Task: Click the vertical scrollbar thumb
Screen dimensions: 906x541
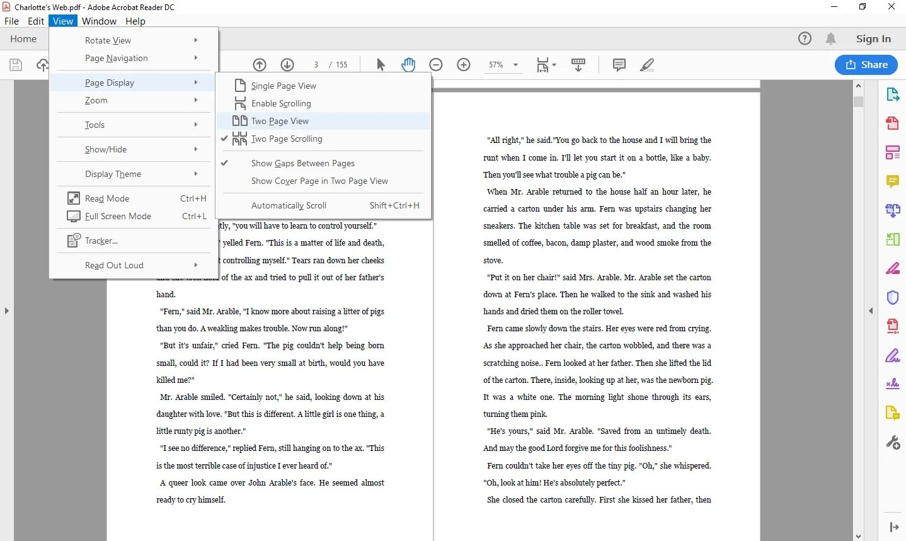Action: coord(858,101)
